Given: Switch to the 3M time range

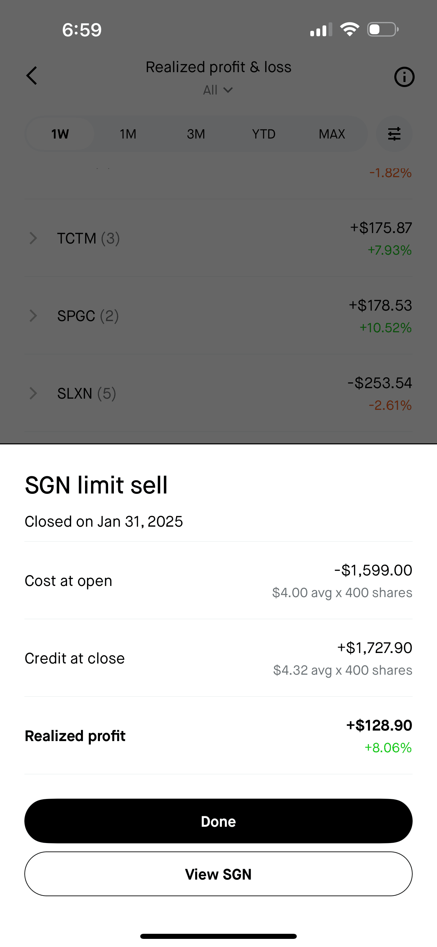Looking at the screenshot, I should click(x=196, y=134).
